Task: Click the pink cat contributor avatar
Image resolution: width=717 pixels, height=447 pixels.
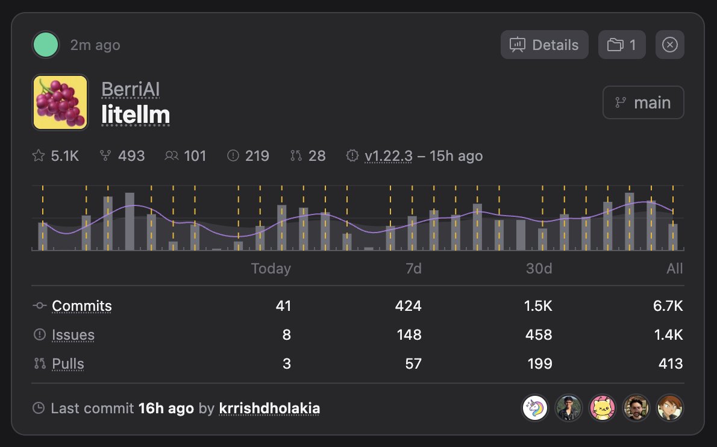Action: [x=603, y=408]
